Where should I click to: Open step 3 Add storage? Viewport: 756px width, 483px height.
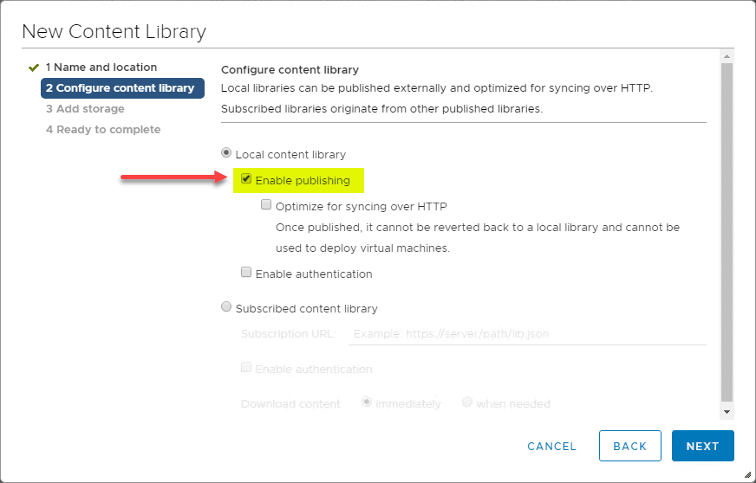pyautogui.click(x=85, y=109)
